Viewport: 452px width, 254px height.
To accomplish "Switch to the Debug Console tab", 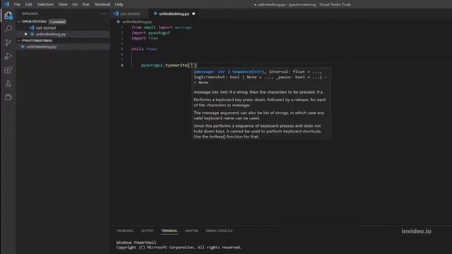I will 219,231.
